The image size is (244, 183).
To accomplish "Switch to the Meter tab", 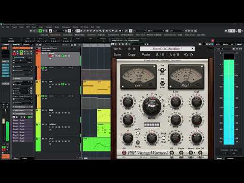I will 239,44.
